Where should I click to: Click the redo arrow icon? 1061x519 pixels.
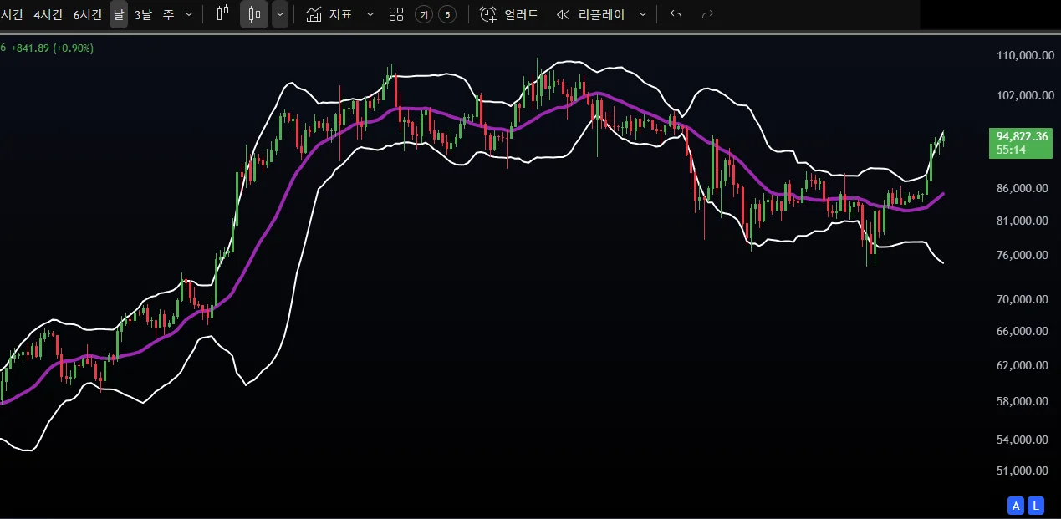707,14
